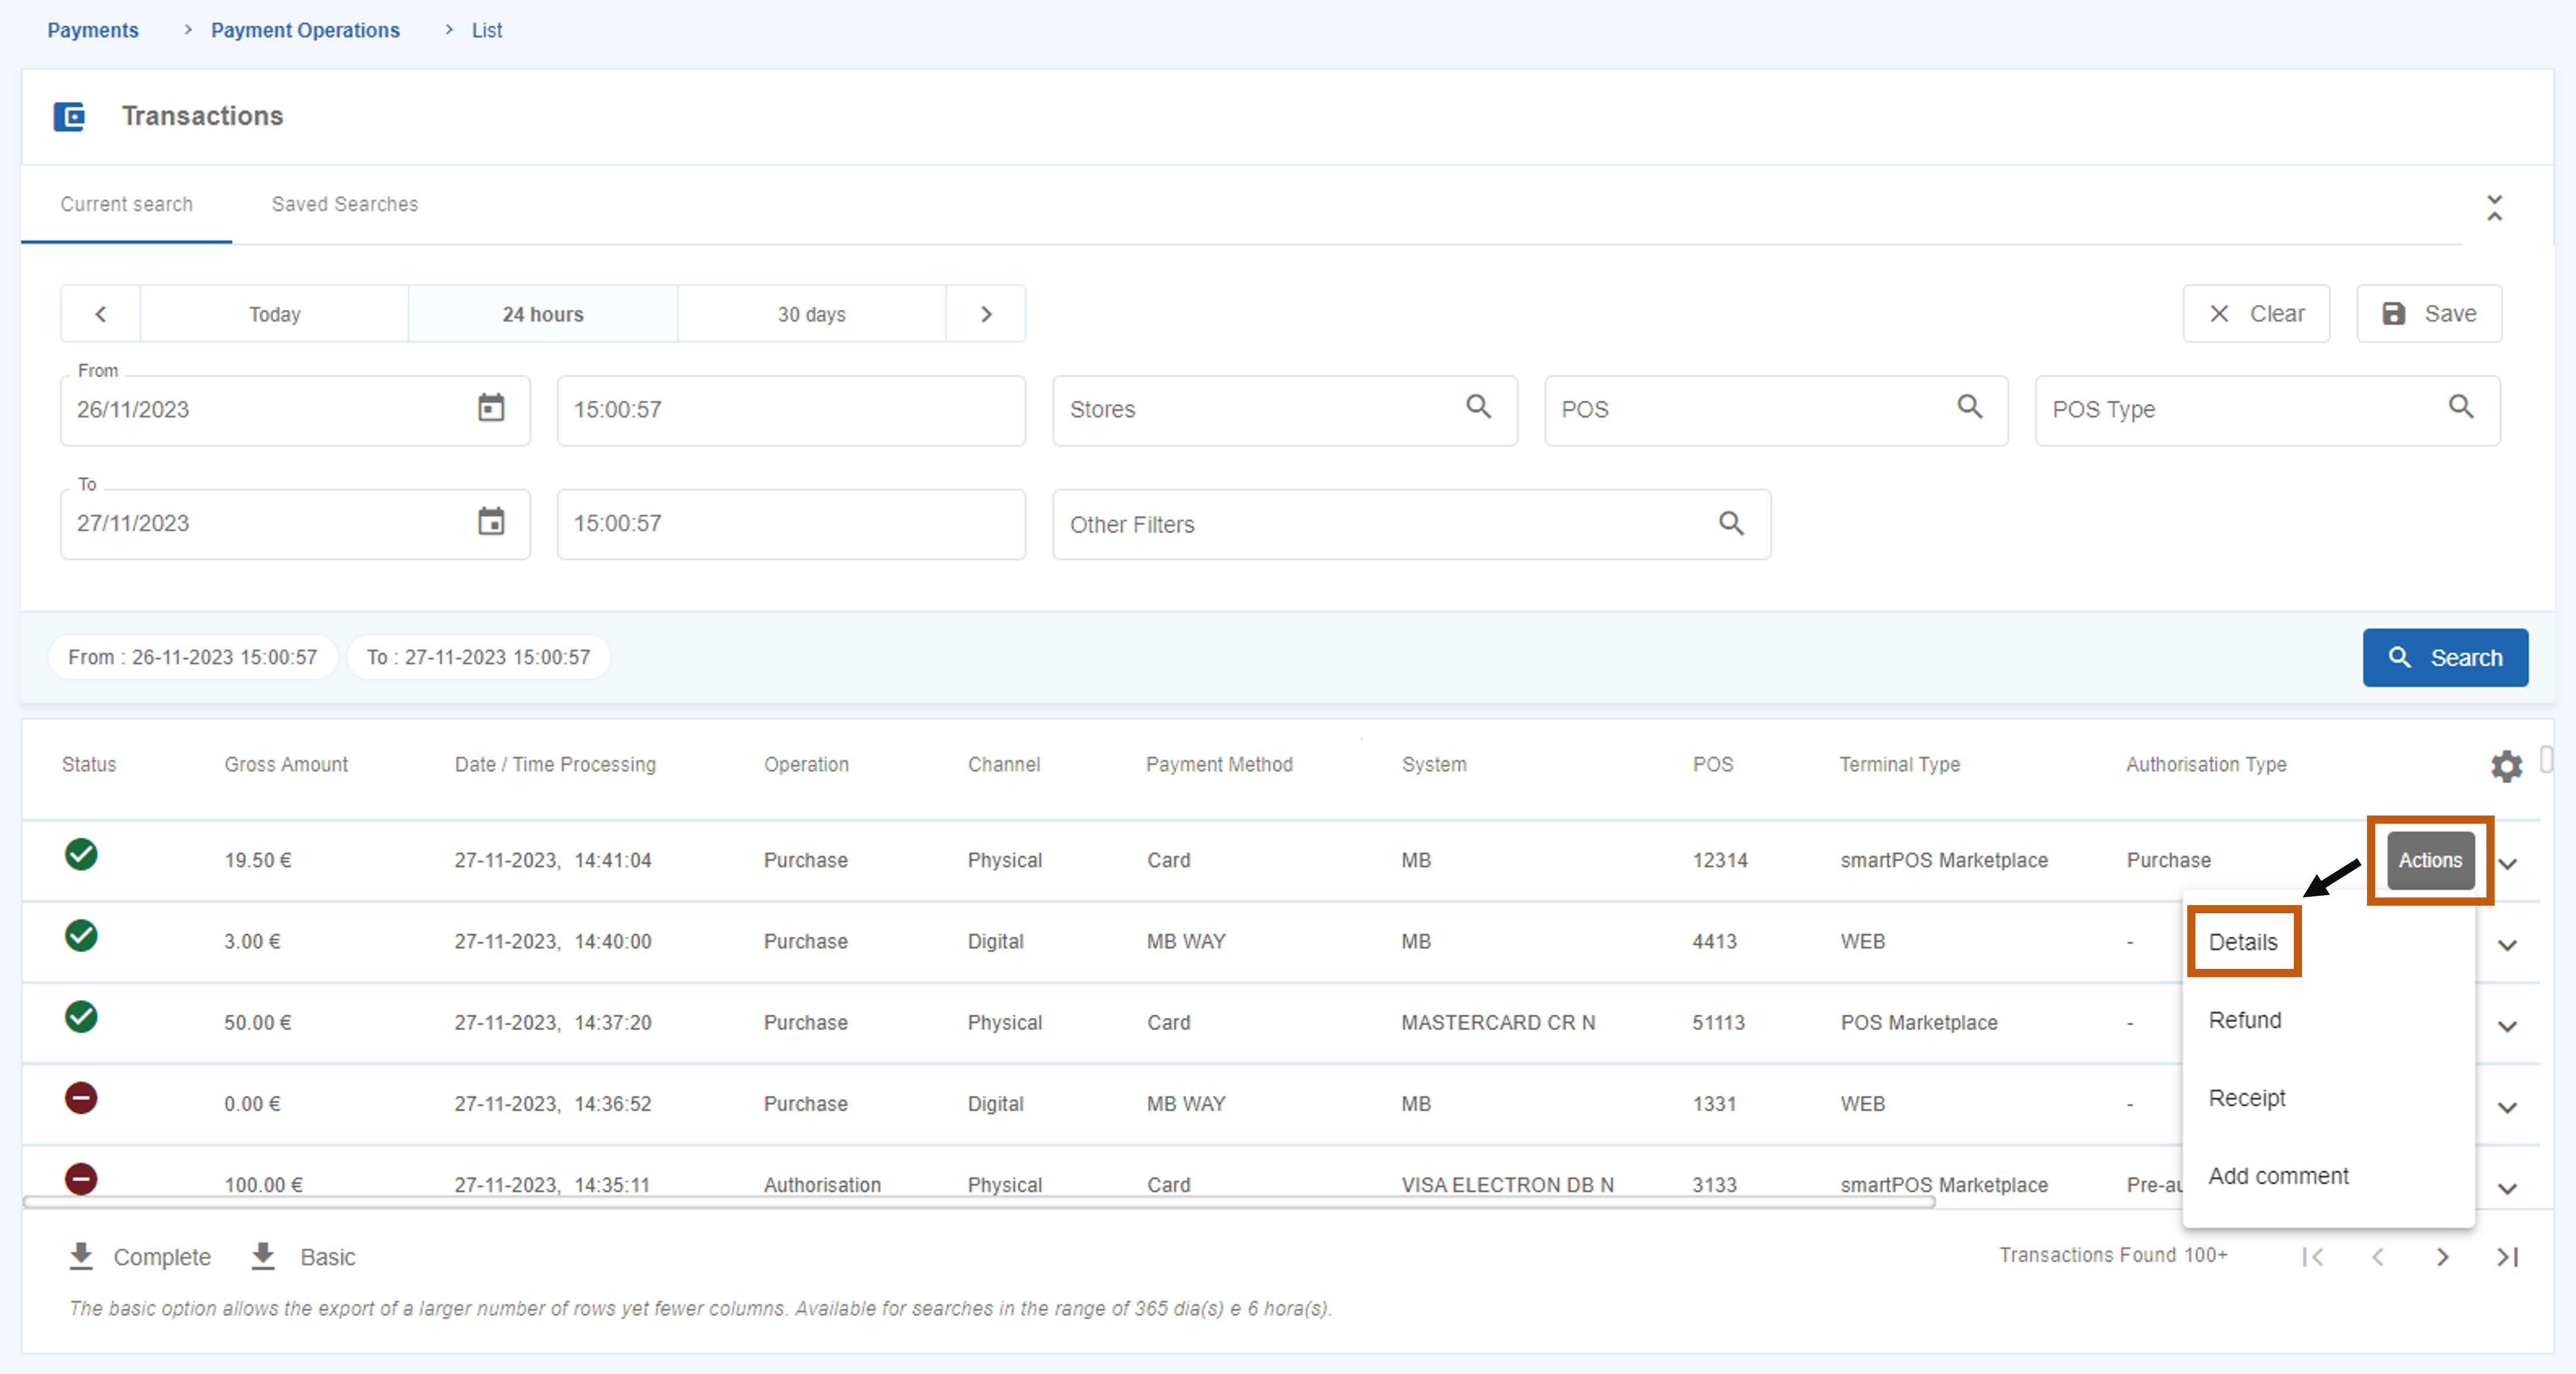The width and height of the screenshot is (2576, 1374).
Task: Open table column settings gear
Action: tap(2506, 766)
